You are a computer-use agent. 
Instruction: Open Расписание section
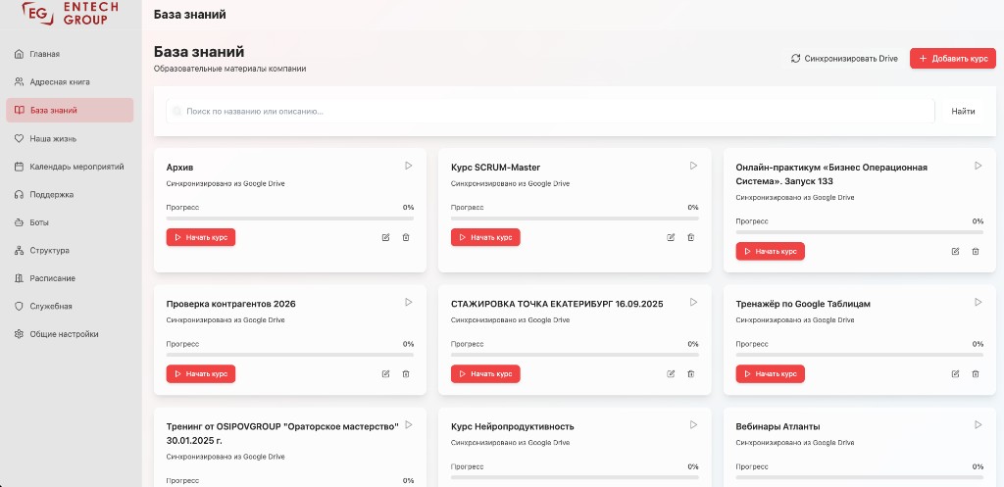coord(70,278)
